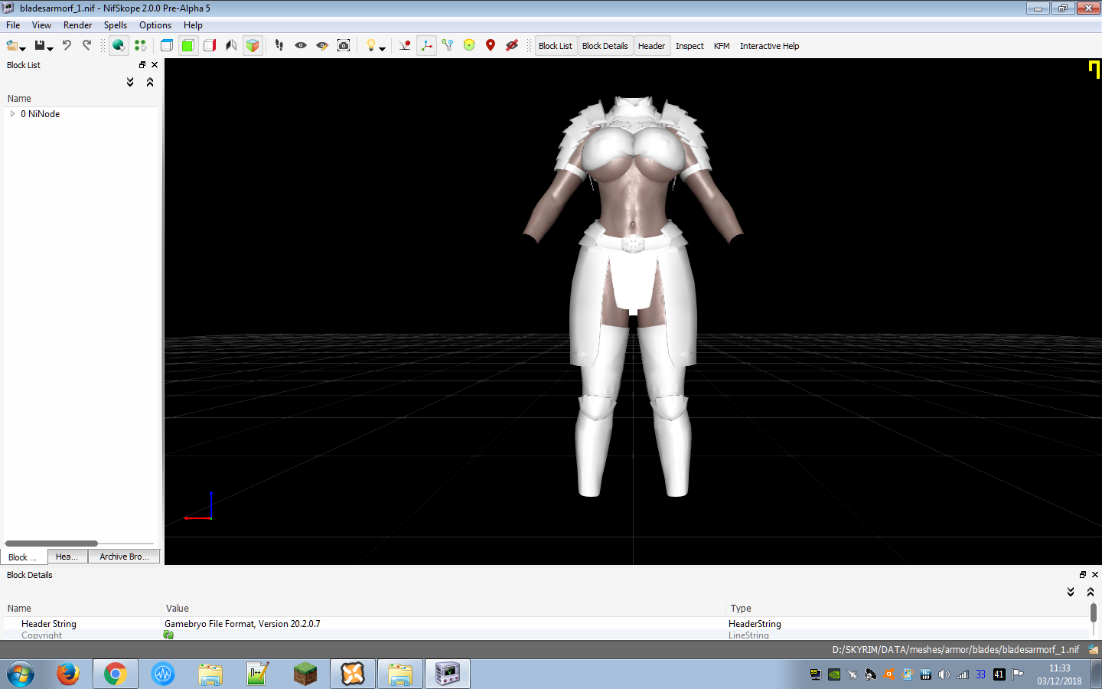The image size is (1102, 689).
Task: Expand all in Block List with double-down chevron
Action: pyautogui.click(x=130, y=82)
